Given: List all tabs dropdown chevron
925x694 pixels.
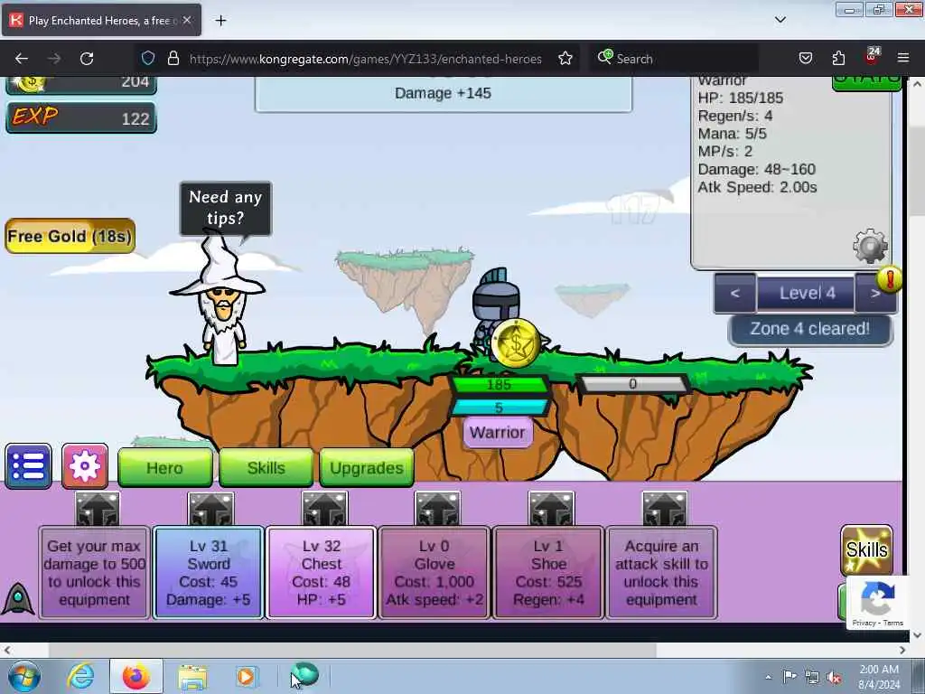Looking at the screenshot, I should tap(780, 20).
